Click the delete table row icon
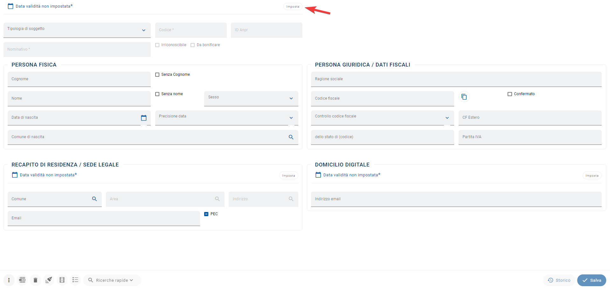The width and height of the screenshot is (610, 290). (x=22, y=280)
